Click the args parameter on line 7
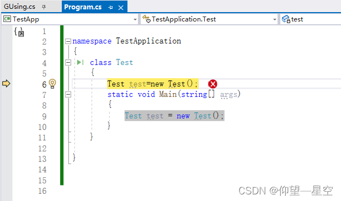The image size is (341, 201). [x=228, y=95]
